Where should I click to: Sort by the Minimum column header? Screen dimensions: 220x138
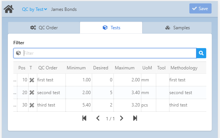76,68
